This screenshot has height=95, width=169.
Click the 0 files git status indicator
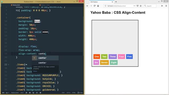[x=80, y=93]
